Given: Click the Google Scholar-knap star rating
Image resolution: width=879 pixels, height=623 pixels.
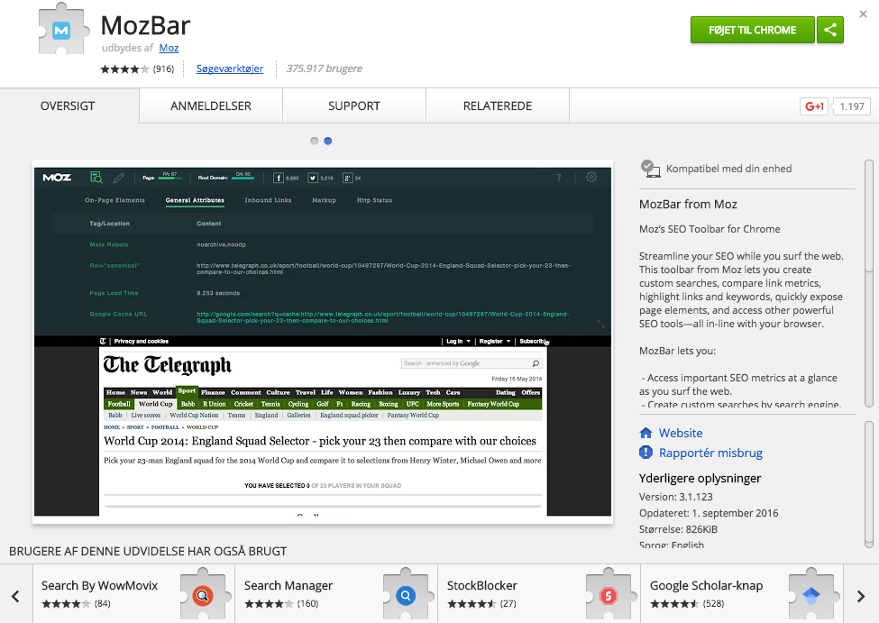Looking at the screenshot, I should coord(674,604).
